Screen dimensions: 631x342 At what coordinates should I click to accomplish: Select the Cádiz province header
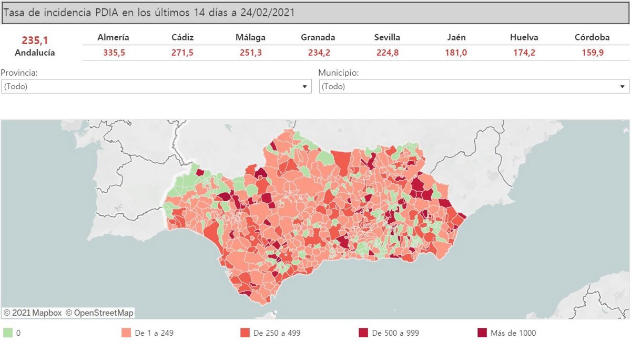182,37
